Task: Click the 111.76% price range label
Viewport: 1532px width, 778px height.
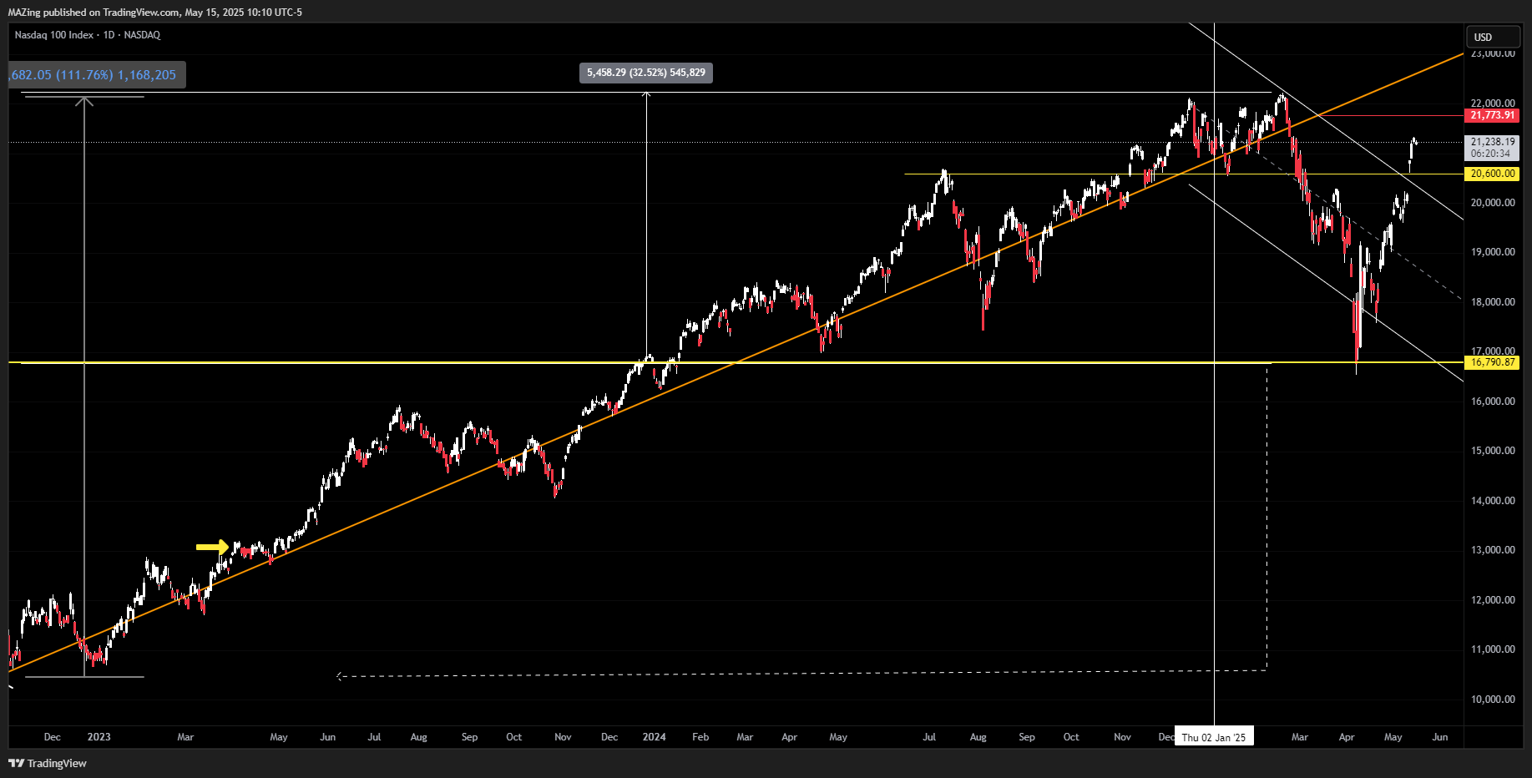Action: tap(97, 75)
